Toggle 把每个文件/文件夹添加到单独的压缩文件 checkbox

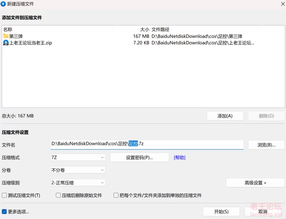116,195
